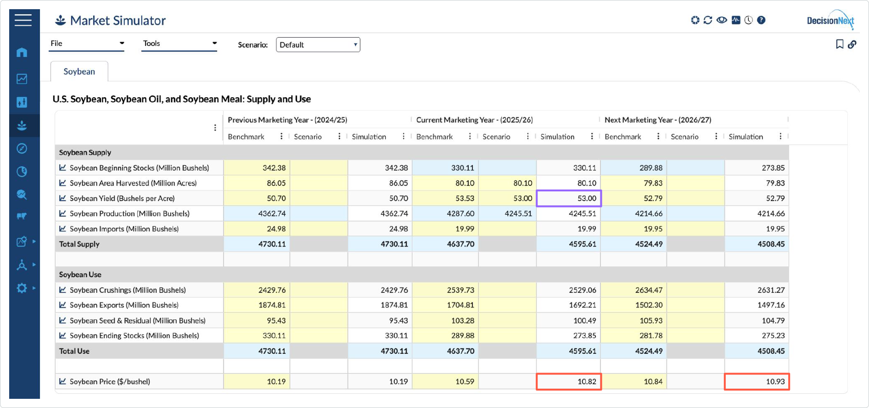Viewport: 869px width, 408px height.
Task: Click the bookmark icon
Action: [840, 44]
